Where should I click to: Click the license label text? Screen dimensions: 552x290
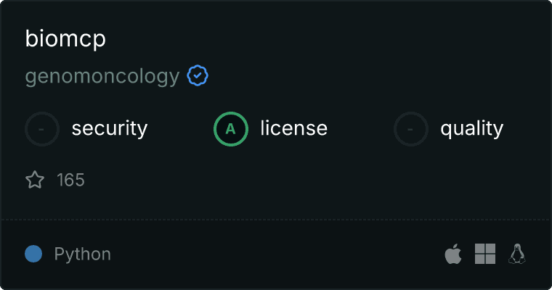[294, 128]
